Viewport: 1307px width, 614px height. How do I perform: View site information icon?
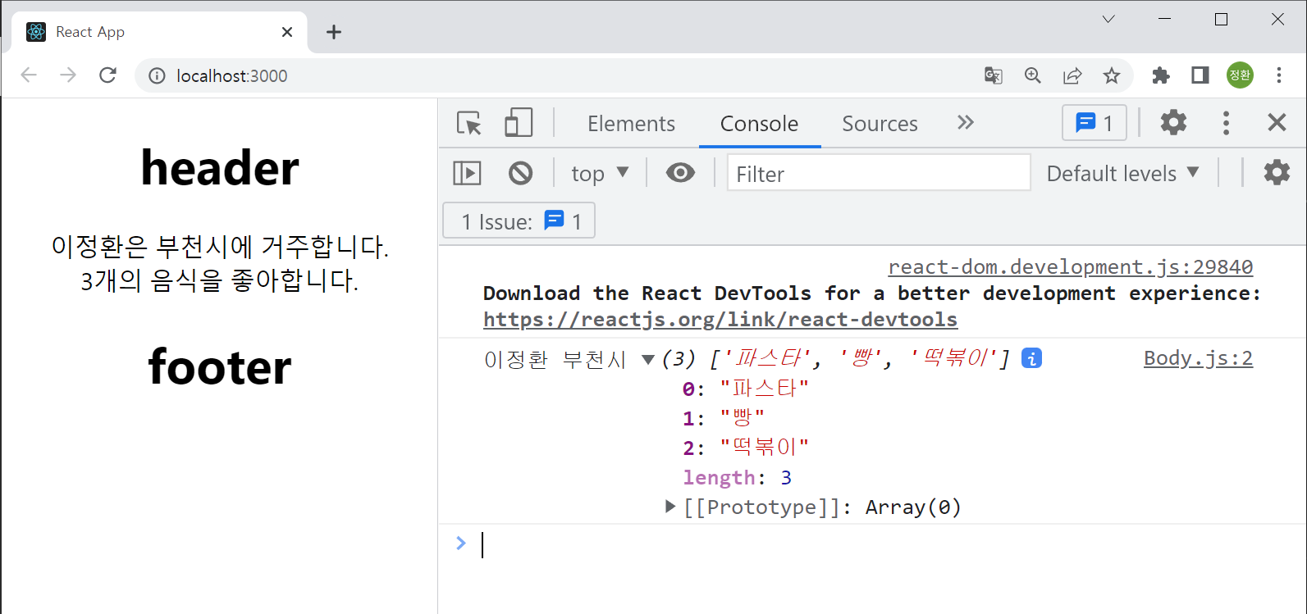pyautogui.click(x=157, y=75)
